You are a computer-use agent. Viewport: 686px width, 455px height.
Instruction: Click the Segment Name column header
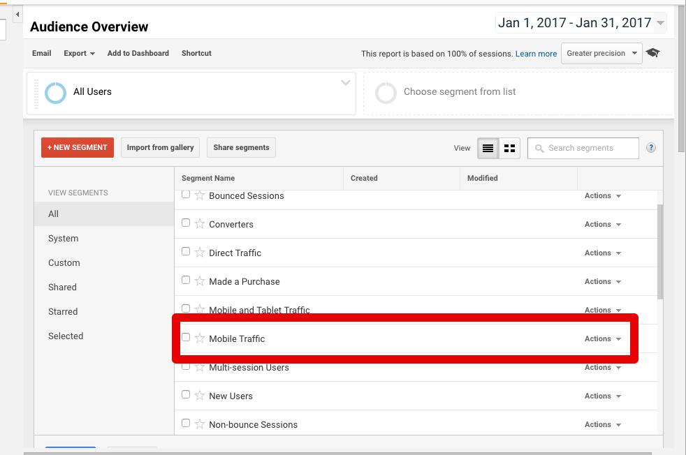(x=258, y=179)
